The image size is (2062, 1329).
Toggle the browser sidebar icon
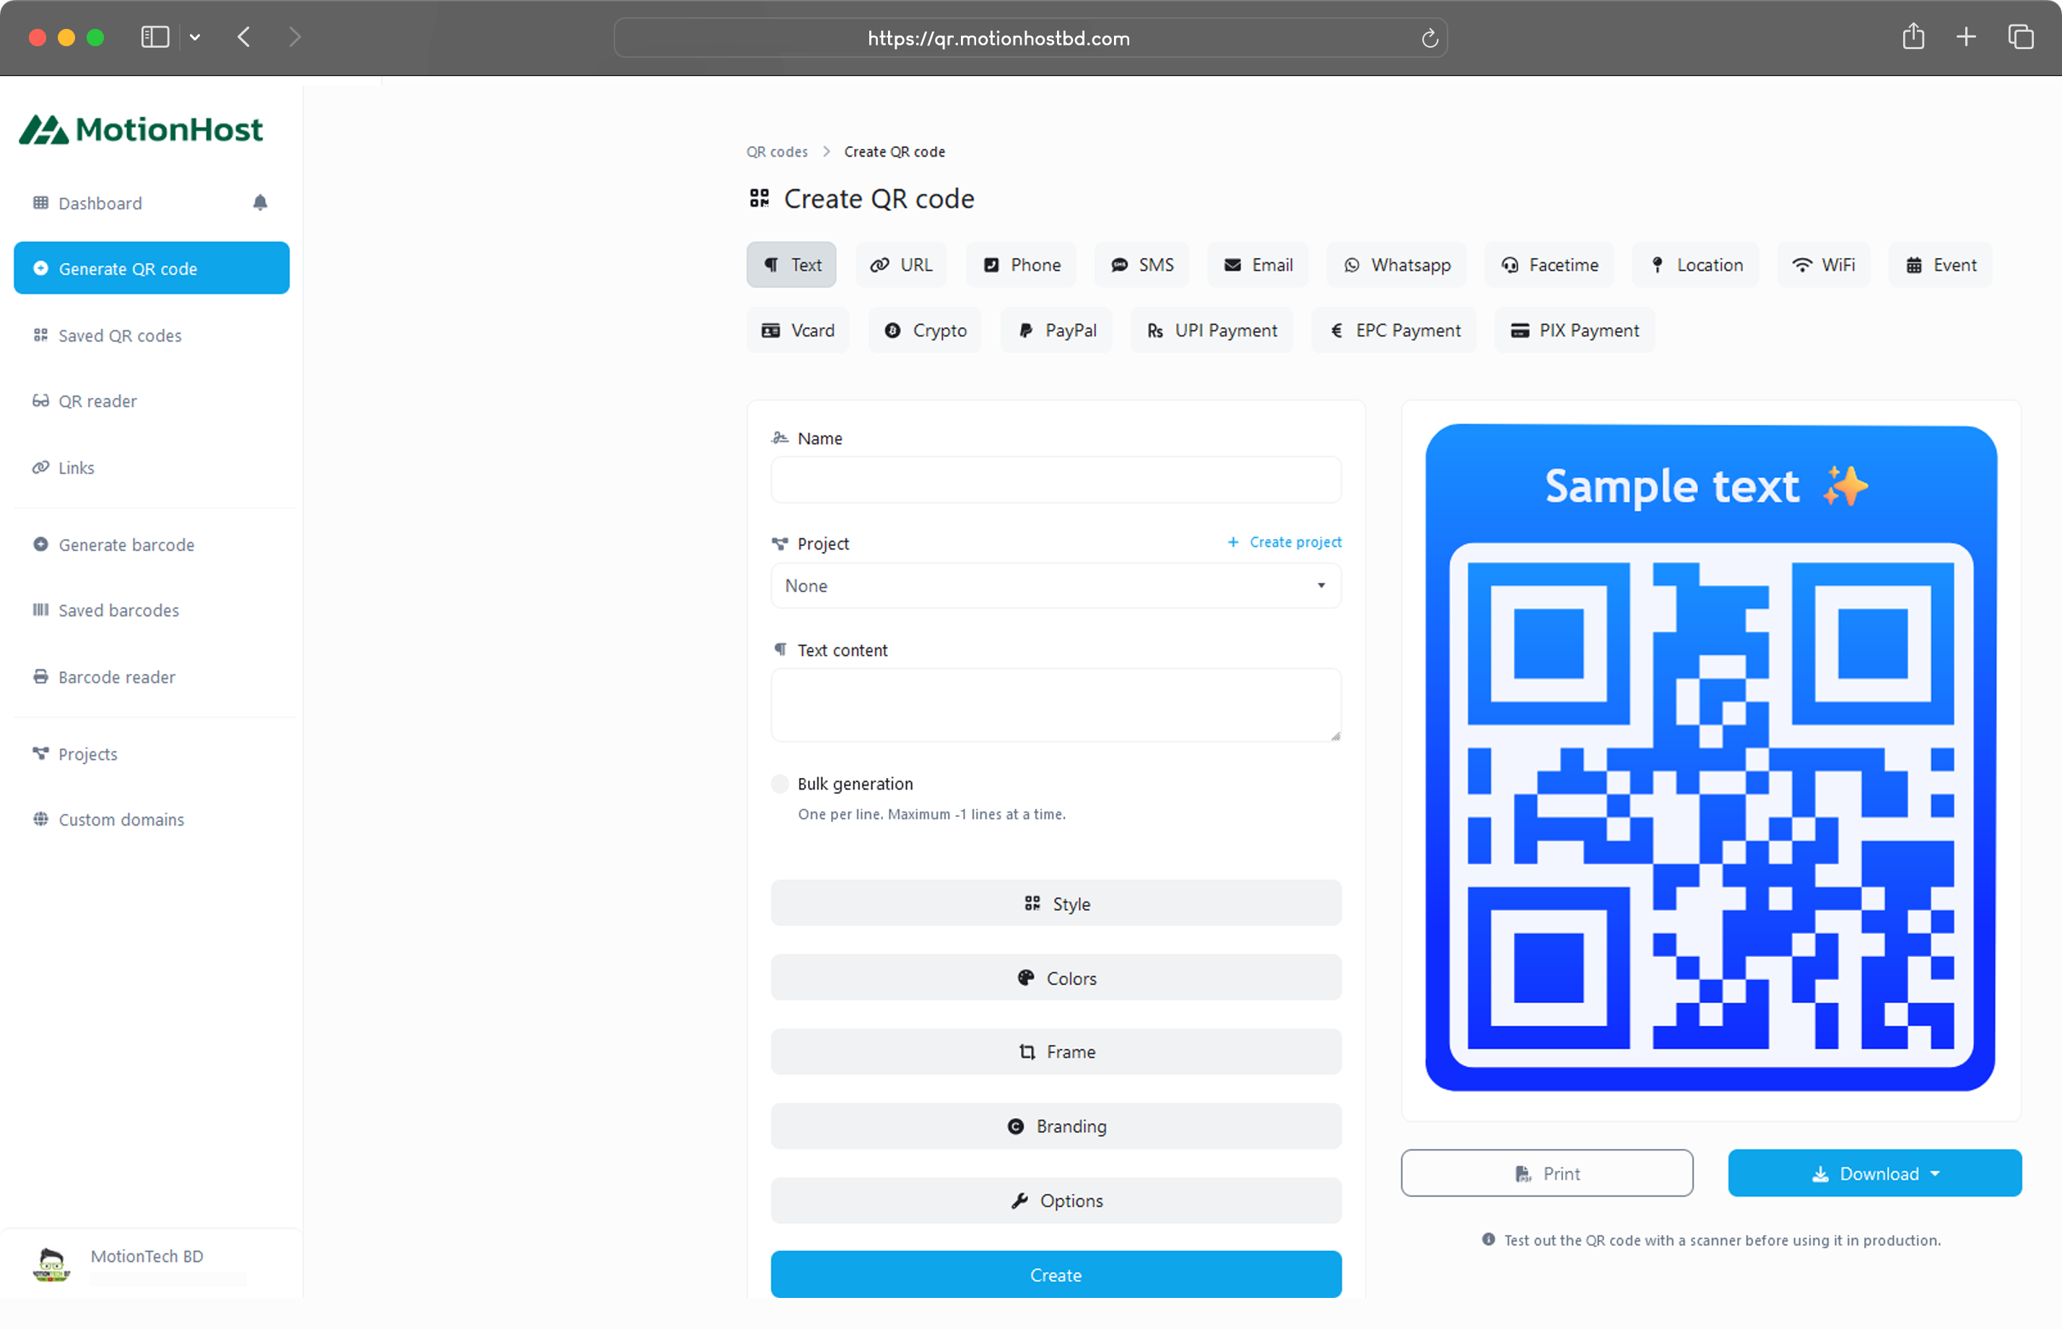pyautogui.click(x=155, y=37)
